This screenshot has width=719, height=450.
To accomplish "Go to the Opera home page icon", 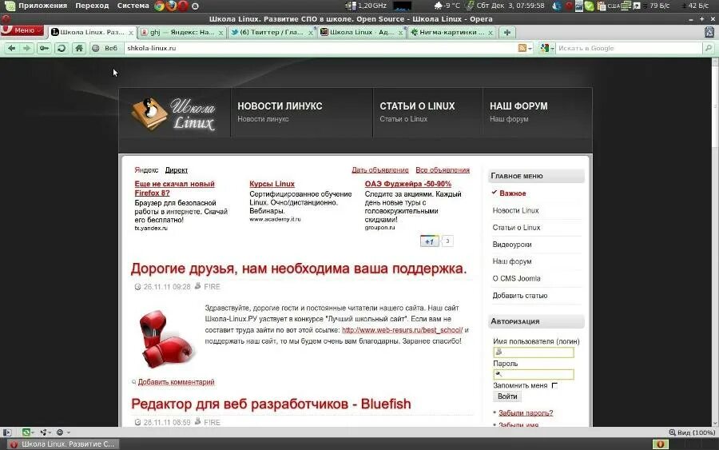I will (x=79, y=48).
